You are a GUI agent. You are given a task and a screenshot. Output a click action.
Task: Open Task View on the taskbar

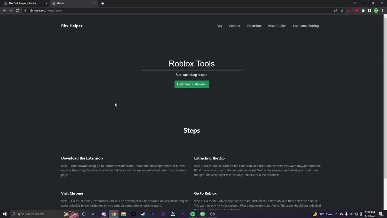click(93, 214)
